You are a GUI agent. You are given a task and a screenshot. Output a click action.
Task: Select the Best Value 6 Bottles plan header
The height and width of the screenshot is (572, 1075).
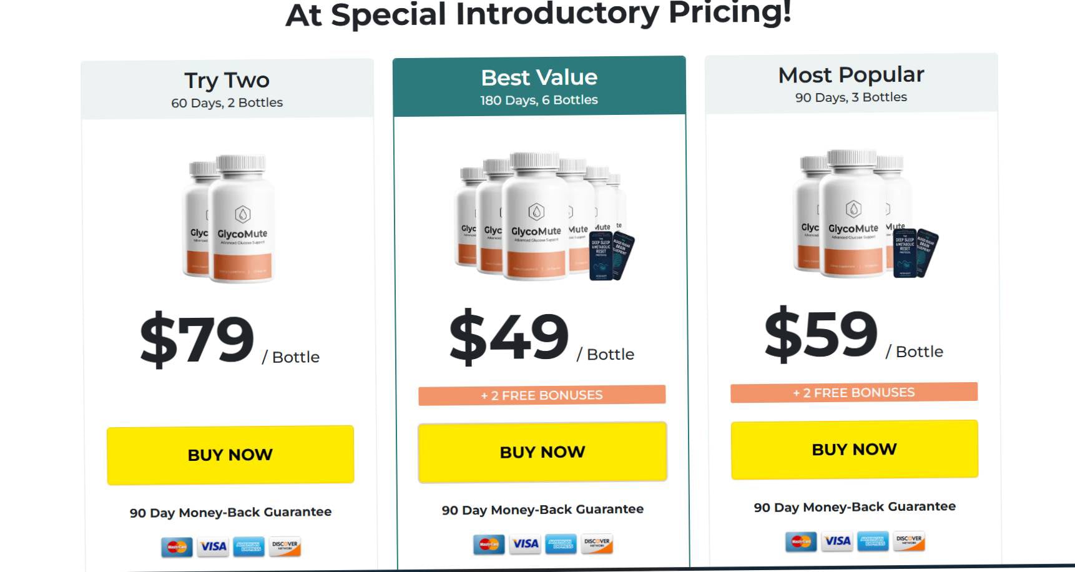(539, 86)
